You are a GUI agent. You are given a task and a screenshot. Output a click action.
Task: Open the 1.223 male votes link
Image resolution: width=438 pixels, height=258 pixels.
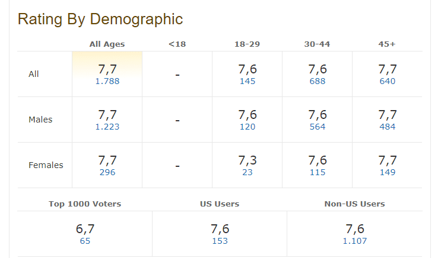(x=107, y=127)
